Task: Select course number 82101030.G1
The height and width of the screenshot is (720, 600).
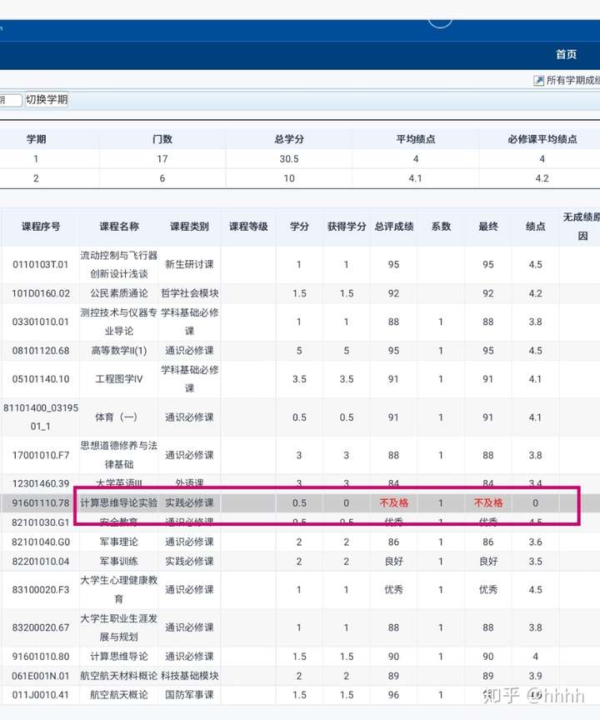Action: click(40, 522)
